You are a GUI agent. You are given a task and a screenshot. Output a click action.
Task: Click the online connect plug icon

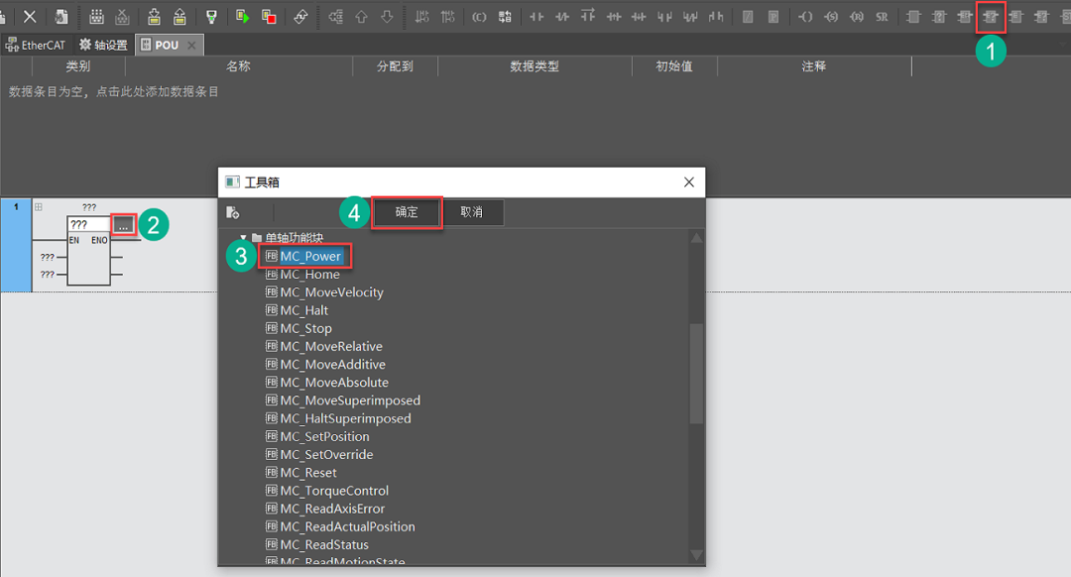(x=212, y=17)
